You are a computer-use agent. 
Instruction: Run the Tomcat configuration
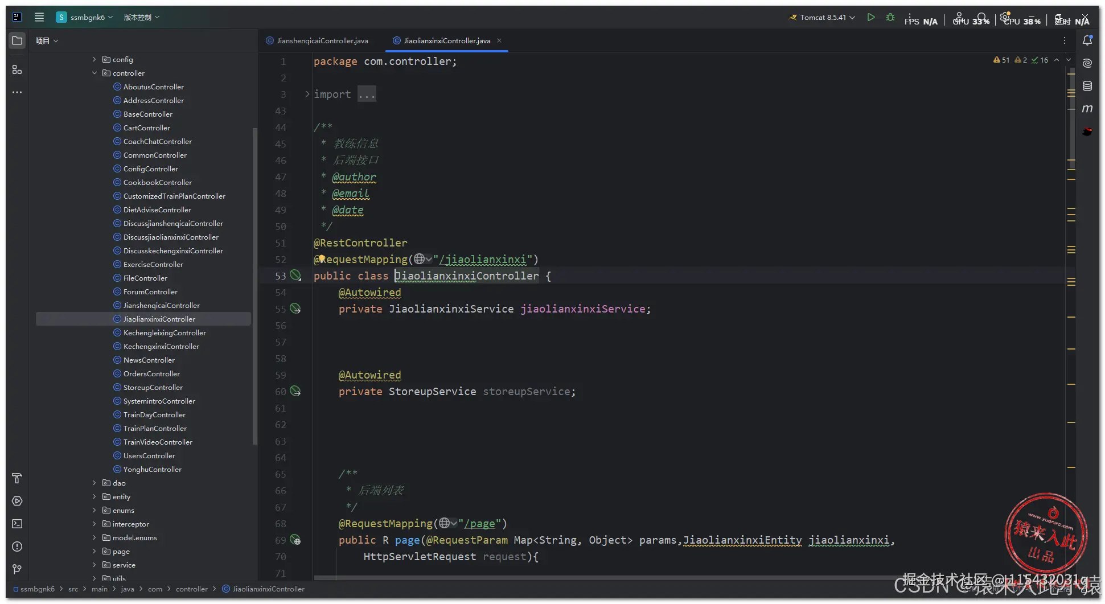pos(871,17)
